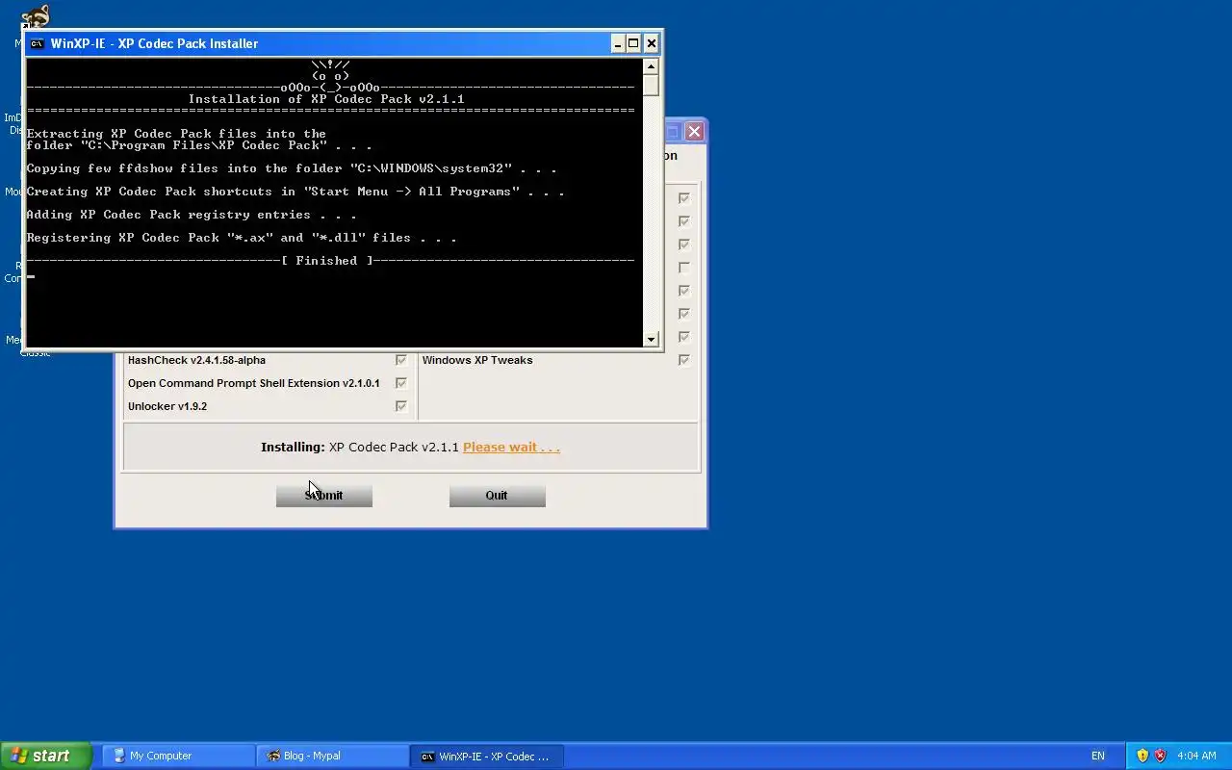Viewport: 1232px width, 770px height.
Task: Close the background installer window
Action: 694,131
